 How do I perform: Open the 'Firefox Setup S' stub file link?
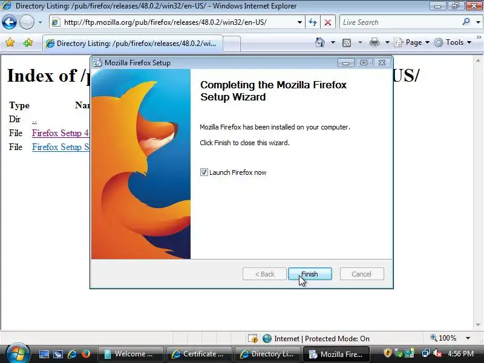coord(60,147)
